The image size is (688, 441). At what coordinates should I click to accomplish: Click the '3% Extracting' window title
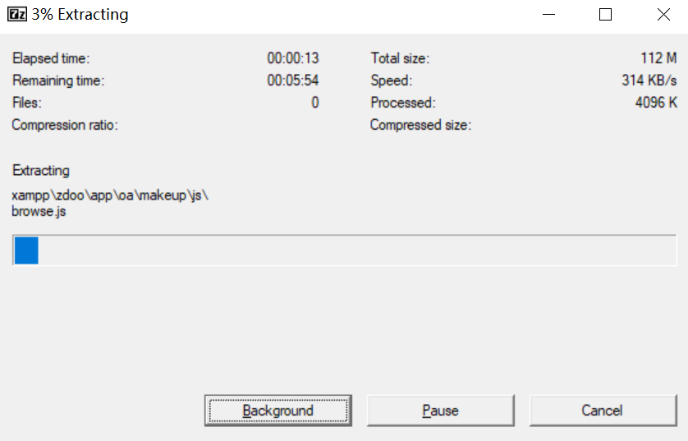tap(80, 15)
